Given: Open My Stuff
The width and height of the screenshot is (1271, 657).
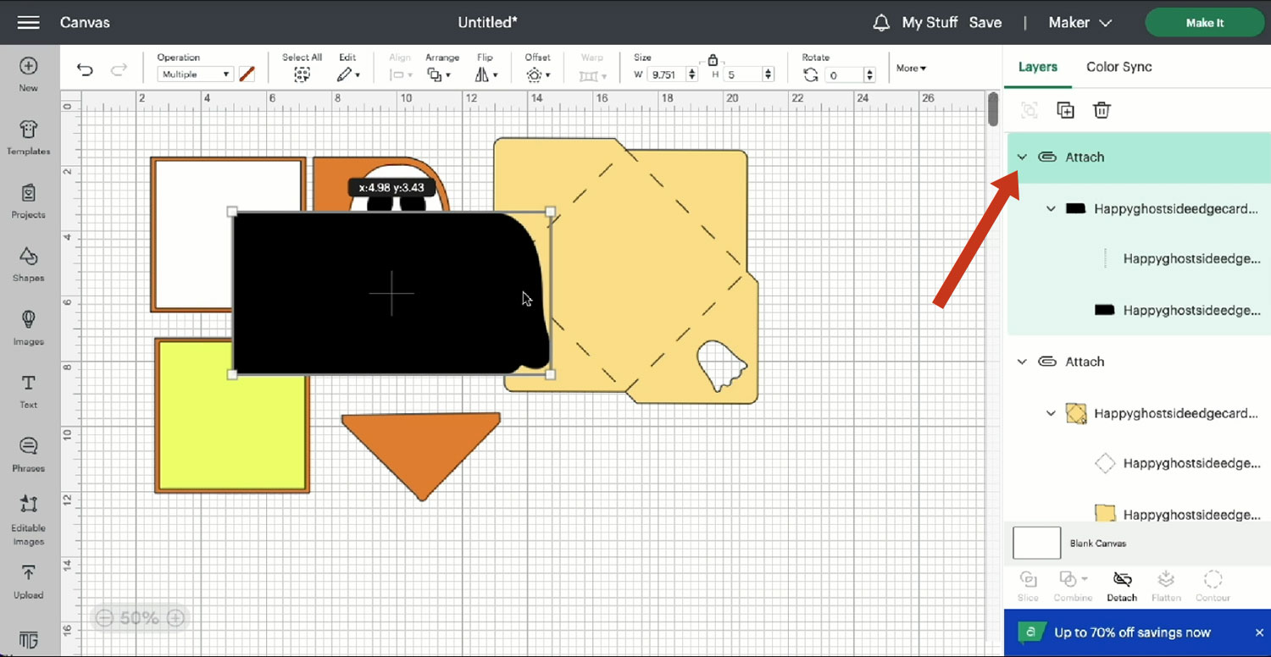Looking at the screenshot, I should (x=930, y=23).
